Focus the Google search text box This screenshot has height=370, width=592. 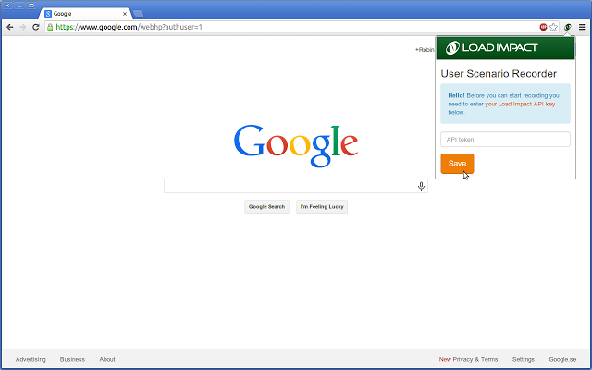pyautogui.click(x=289, y=186)
